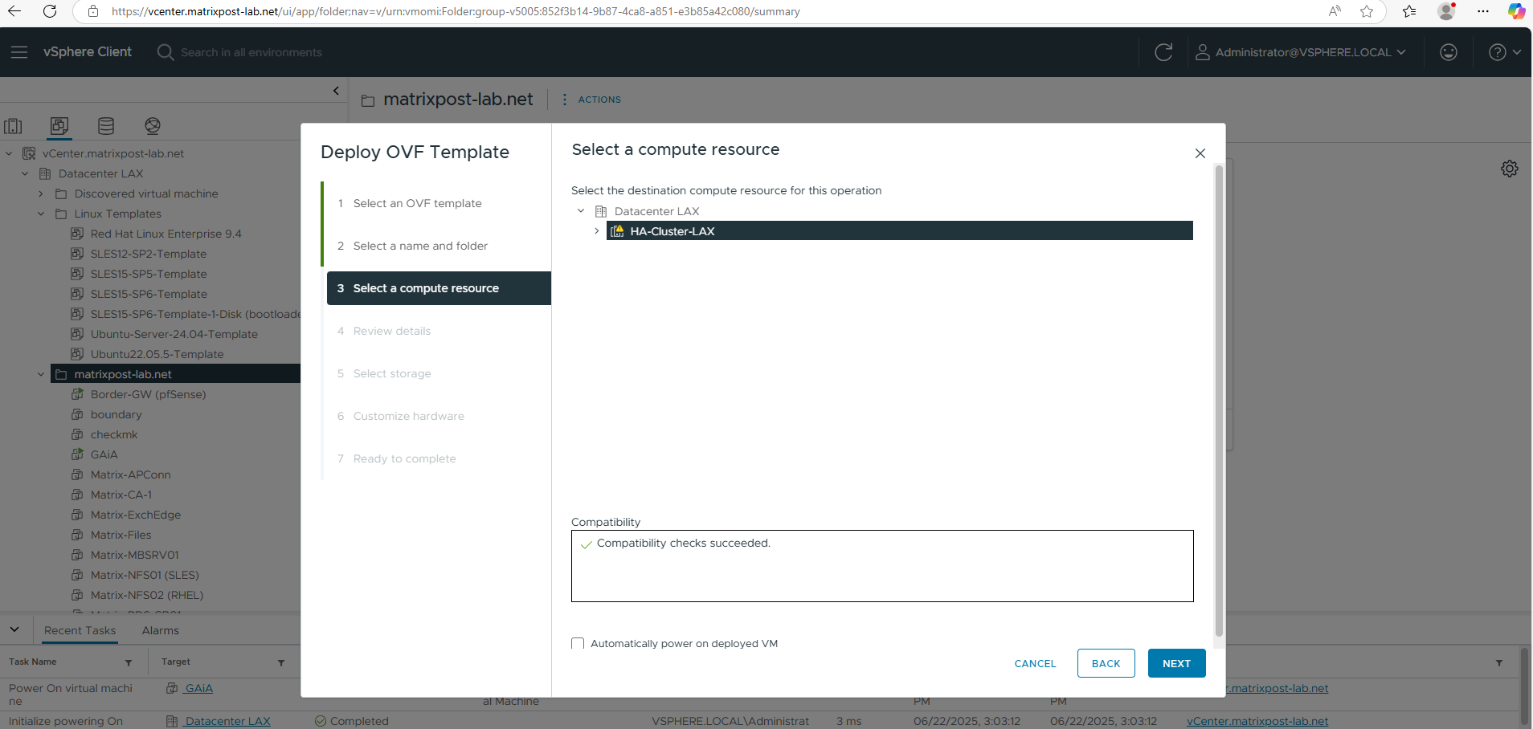Viewport: 1533px width, 729px height.
Task: Click the HA-Cluster-LAX cluster icon
Action: click(617, 231)
